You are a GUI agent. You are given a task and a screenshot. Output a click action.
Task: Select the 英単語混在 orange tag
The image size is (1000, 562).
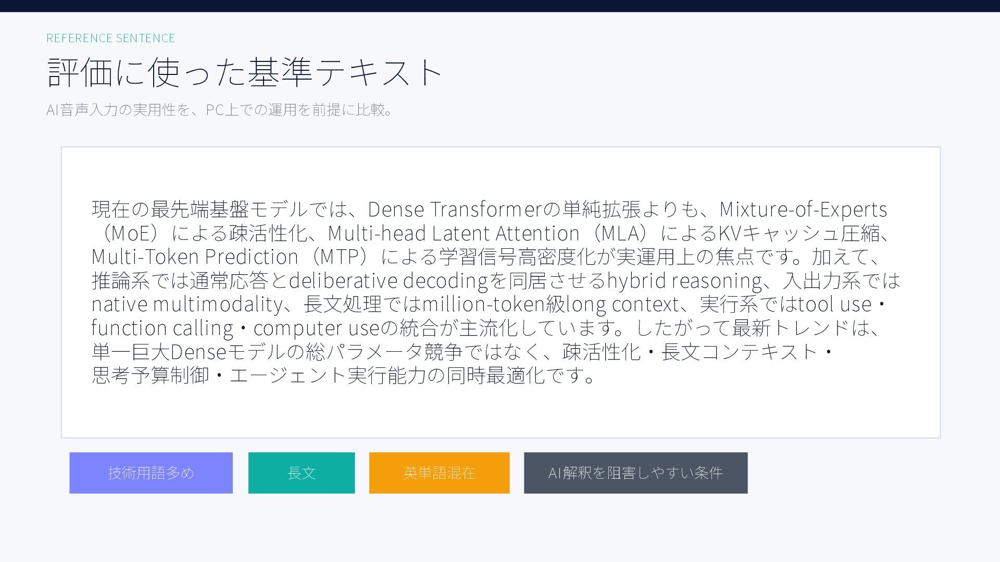[x=439, y=472]
